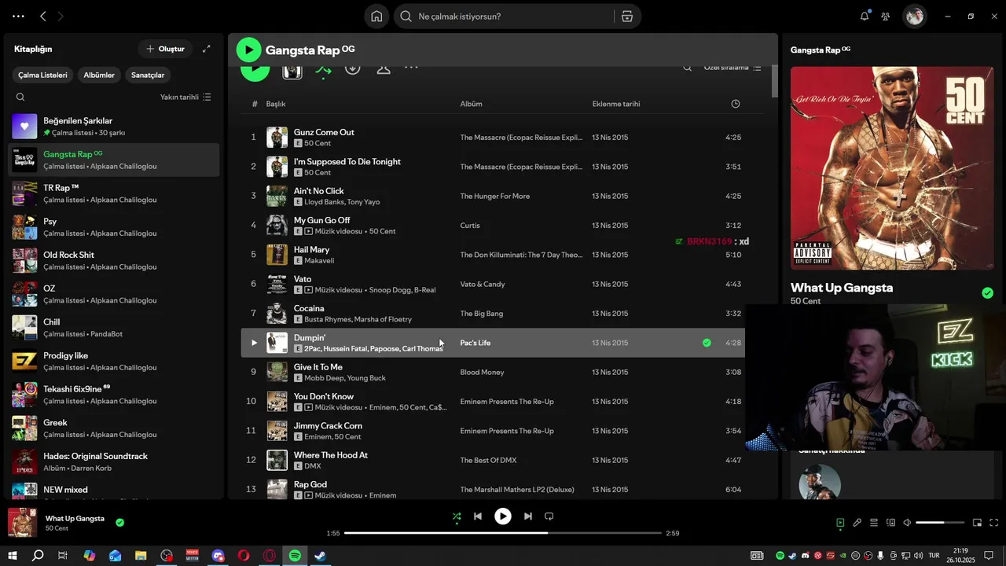
Task: Navigate back with the left arrow
Action: (43, 16)
